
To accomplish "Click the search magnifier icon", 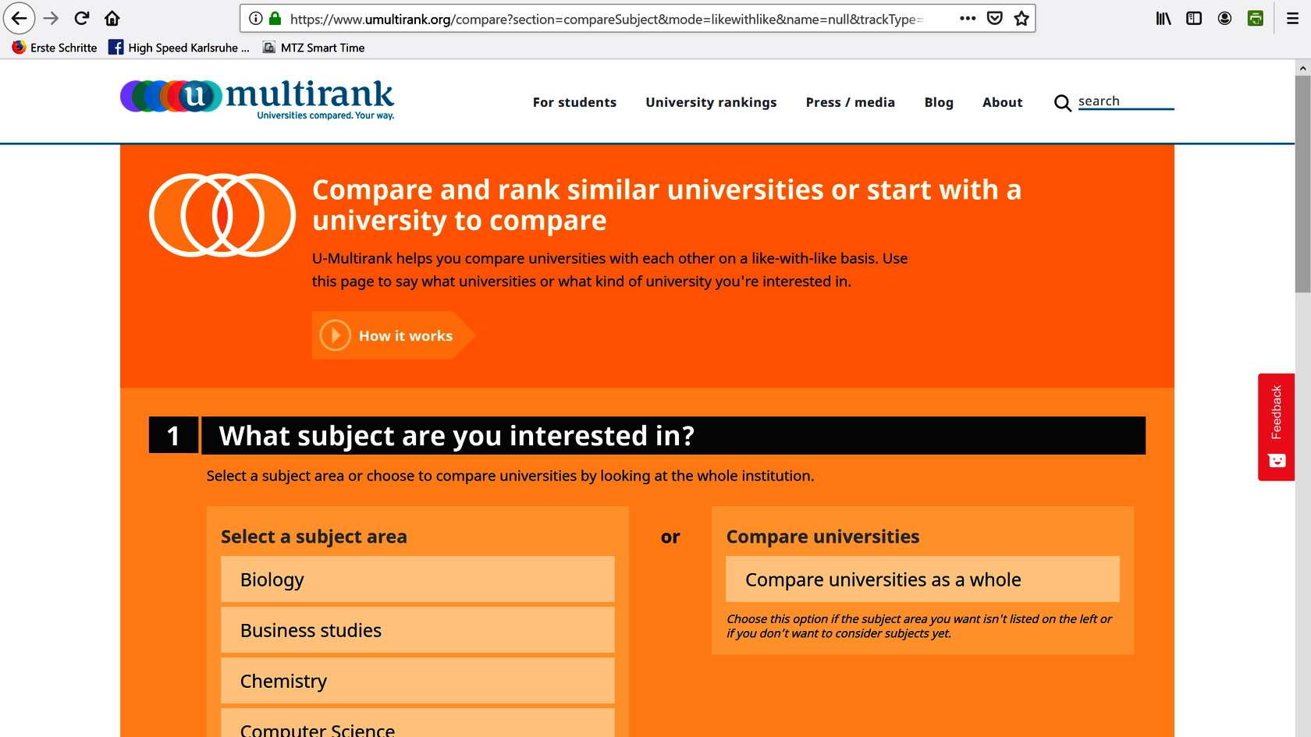I will pos(1062,103).
